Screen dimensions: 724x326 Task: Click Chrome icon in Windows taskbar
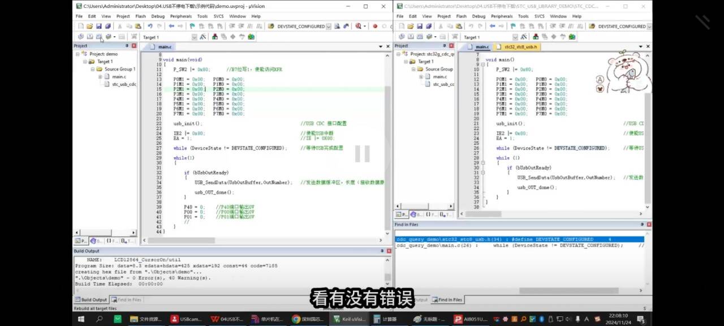296,319
